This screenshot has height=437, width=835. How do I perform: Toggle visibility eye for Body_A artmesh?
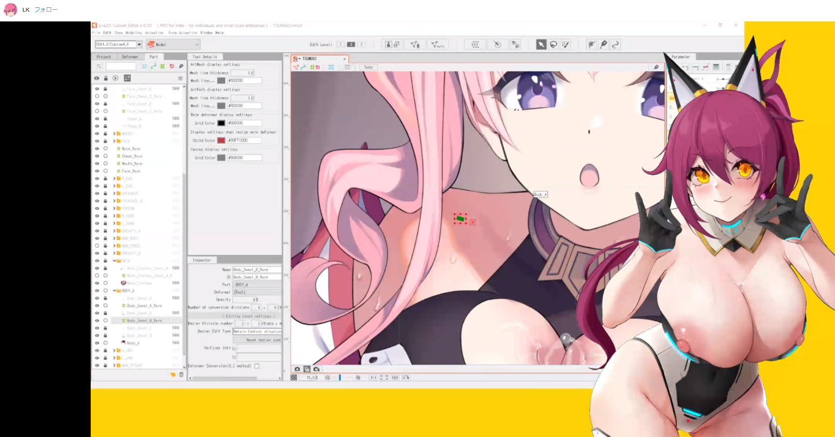tap(97, 343)
